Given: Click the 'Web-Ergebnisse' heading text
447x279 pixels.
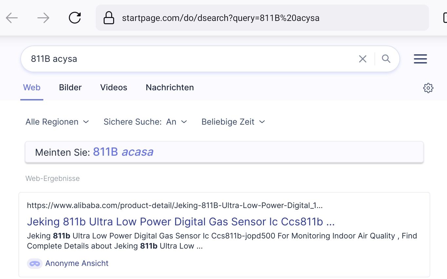Looking at the screenshot, I should (x=52, y=179).
